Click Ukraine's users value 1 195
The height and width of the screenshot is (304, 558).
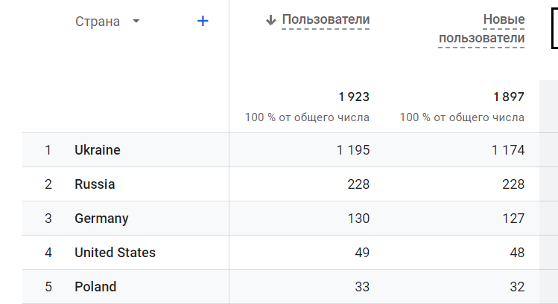coord(353,150)
